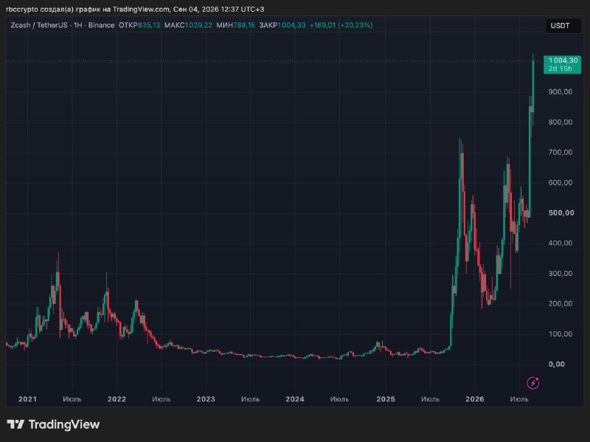This screenshot has height=442, width=590.
Task: Select the 2025 label on time axis
Action: tap(386, 398)
